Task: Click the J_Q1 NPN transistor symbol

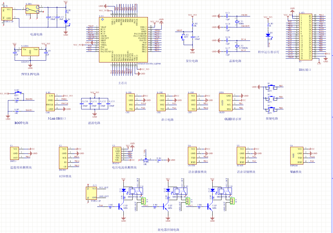Action: (121, 207)
